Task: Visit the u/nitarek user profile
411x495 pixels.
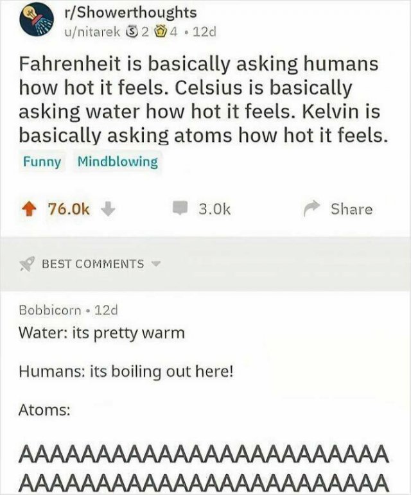Action: tap(92, 31)
